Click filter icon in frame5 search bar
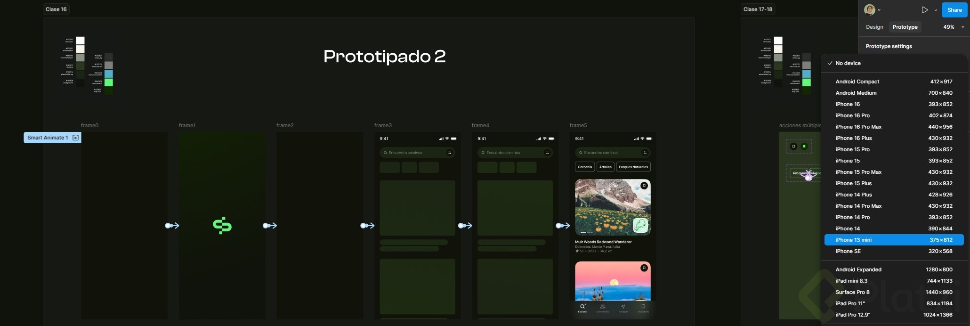The width and height of the screenshot is (970, 326). click(645, 153)
